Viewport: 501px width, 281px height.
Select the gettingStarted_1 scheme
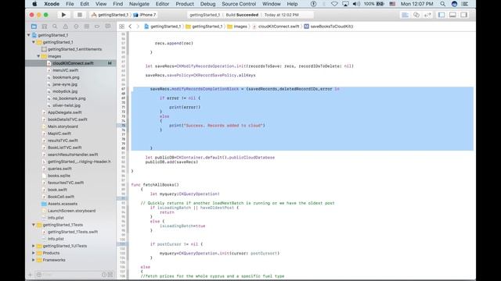110,15
